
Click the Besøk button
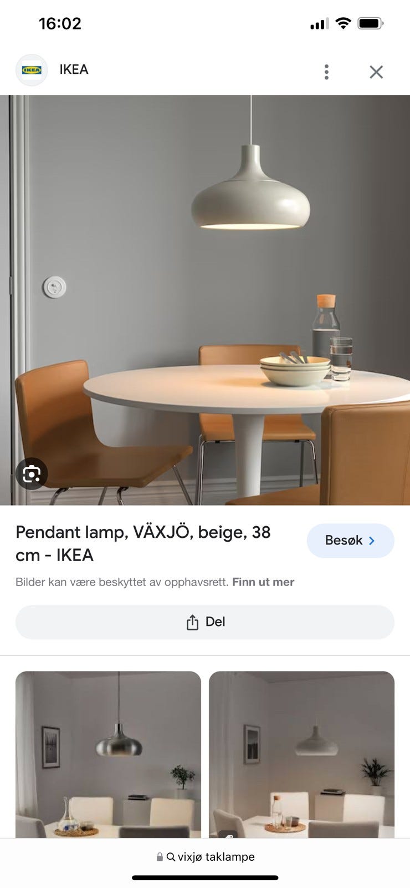click(350, 541)
